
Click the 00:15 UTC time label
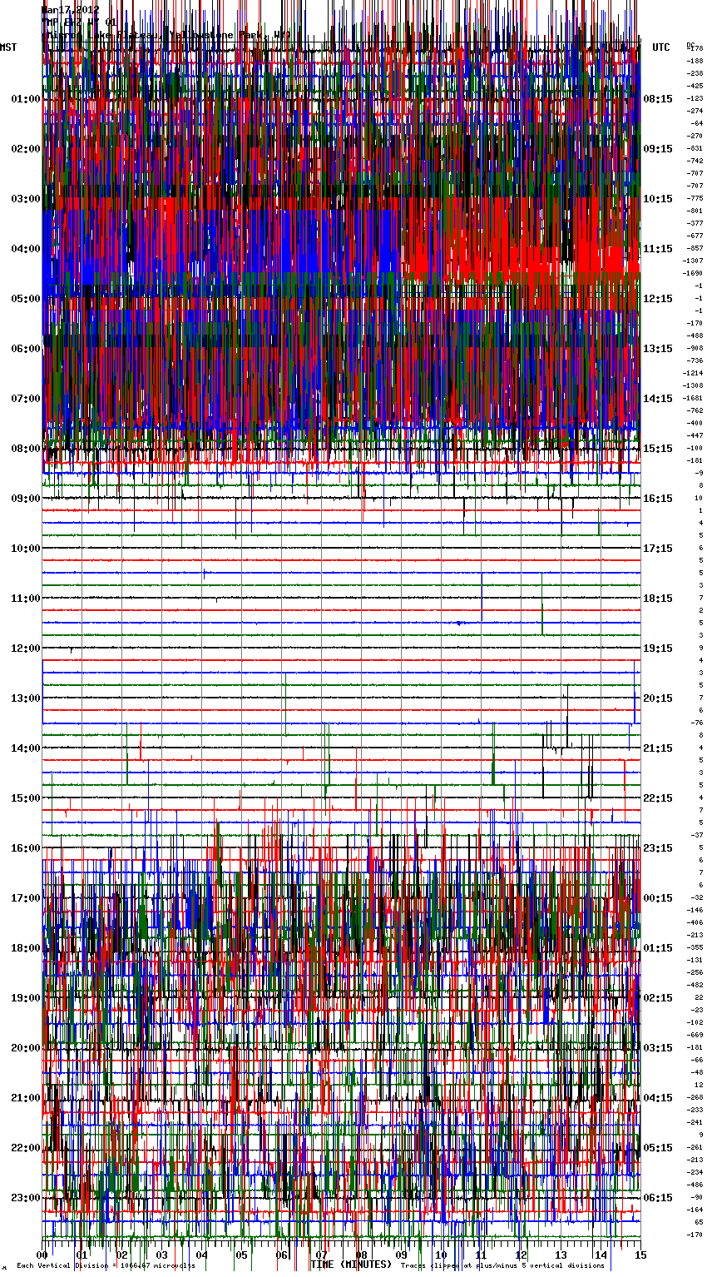coord(658,898)
